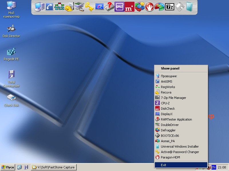Choose Active@ Password Changer in the menu
The width and height of the screenshot is (229, 171).
tap(181, 152)
